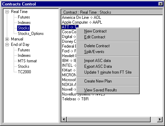Select Stocks_Options in the tree
The image size is (165, 126).
[x=31, y=34]
